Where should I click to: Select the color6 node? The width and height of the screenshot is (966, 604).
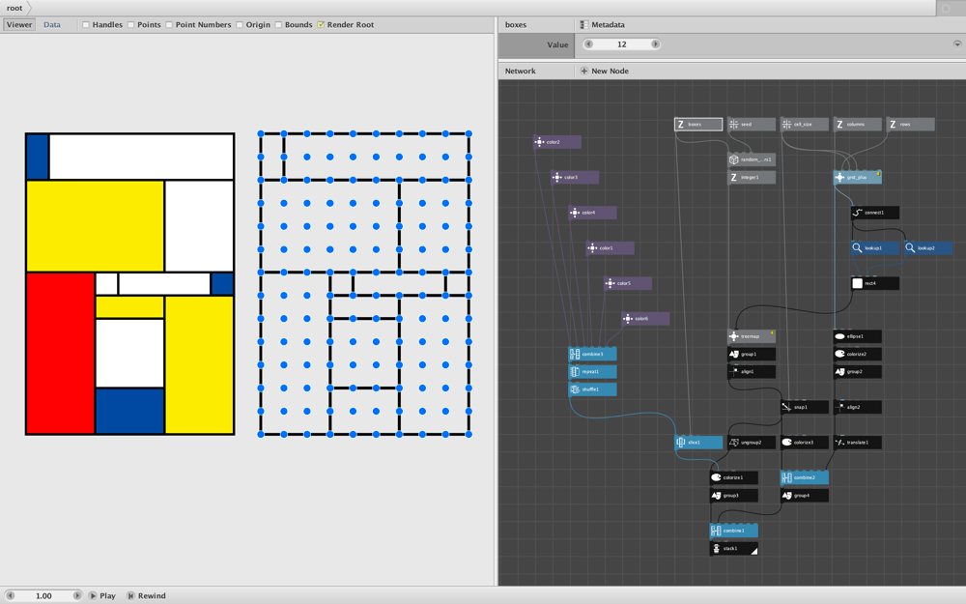pyautogui.click(x=645, y=319)
